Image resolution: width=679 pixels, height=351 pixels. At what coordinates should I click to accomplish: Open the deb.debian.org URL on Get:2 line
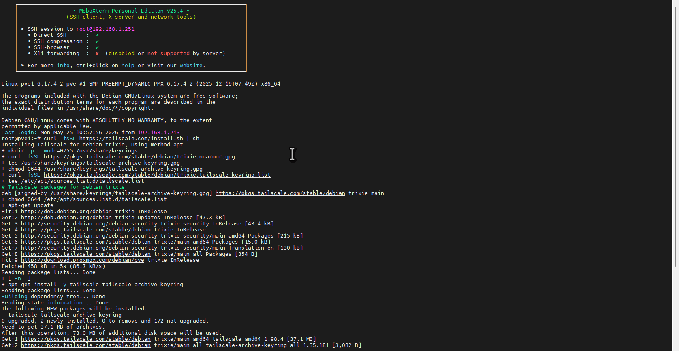[66, 218]
